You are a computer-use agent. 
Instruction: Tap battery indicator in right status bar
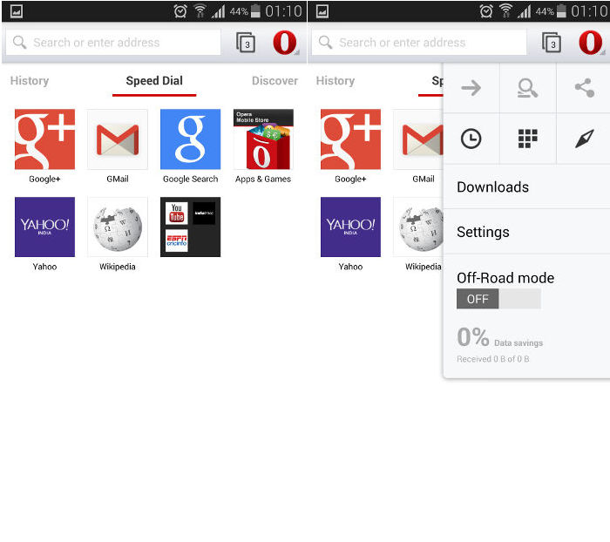pos(561,11)
